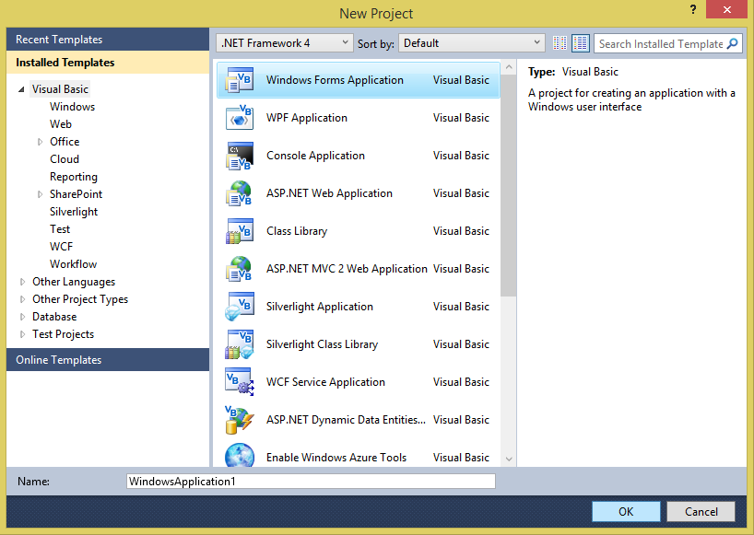Select the Visual Basic tree item

[60, 89]
